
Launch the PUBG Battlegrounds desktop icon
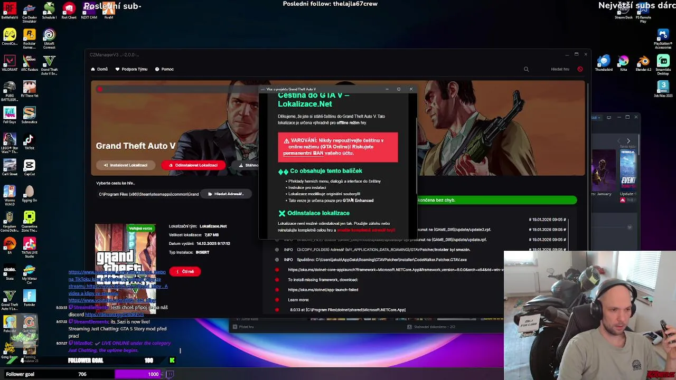click(10, 90)
